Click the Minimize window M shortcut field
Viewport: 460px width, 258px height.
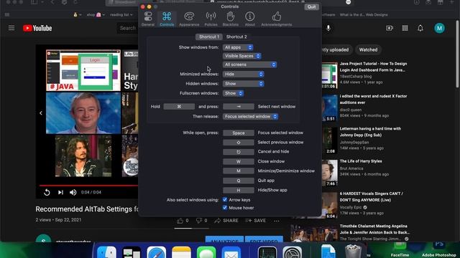pos(239,171)
